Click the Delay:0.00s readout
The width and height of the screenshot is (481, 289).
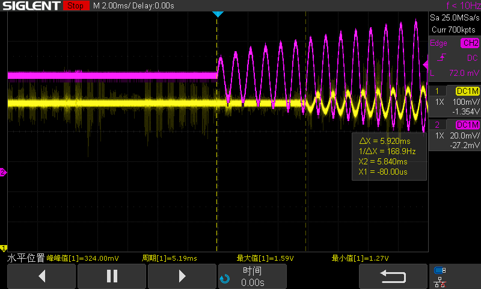click(x=153, y=5)
